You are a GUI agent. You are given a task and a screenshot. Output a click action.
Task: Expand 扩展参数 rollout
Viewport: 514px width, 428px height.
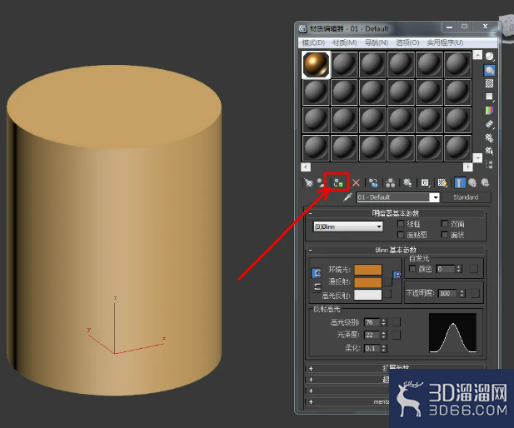(396, 368)
